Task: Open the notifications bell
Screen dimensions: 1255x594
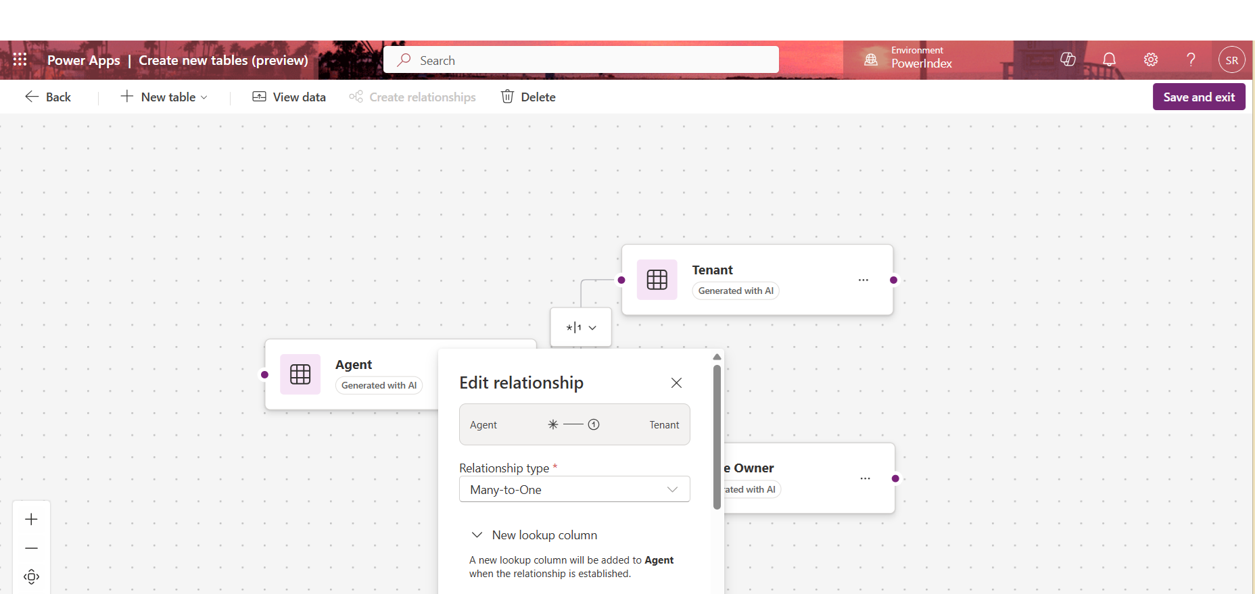Action: point(1109,59)
